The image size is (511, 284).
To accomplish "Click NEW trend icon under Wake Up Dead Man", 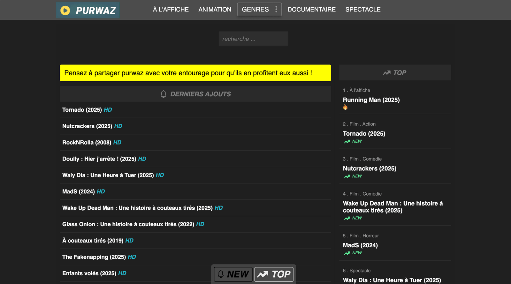I will (347, 218).
